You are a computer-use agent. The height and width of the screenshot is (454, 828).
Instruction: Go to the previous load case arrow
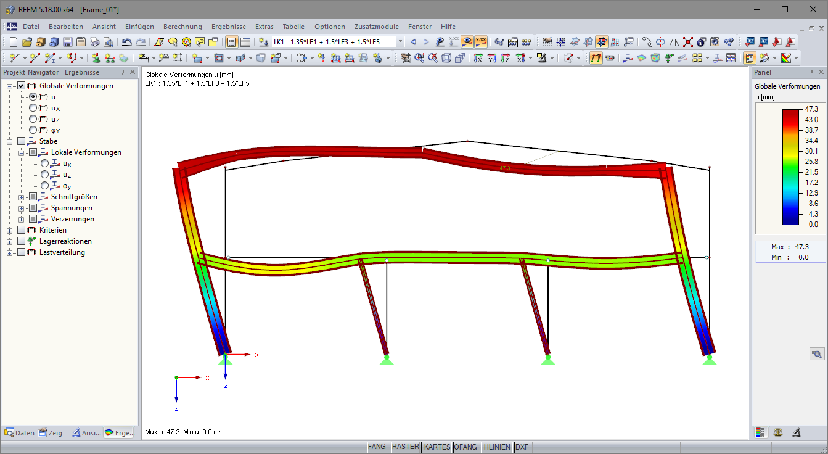(413, 42)
